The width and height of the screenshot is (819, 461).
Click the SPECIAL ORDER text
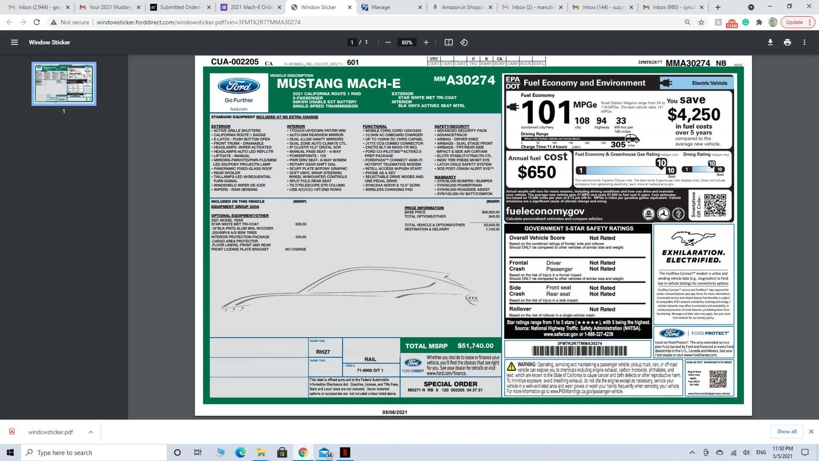point(450,384)
